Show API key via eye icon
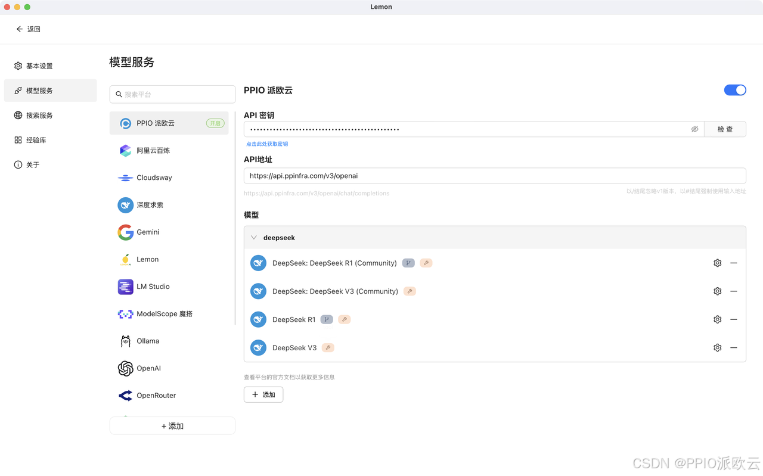Viewport: 763px width, 476px height. tap(694, 129)
